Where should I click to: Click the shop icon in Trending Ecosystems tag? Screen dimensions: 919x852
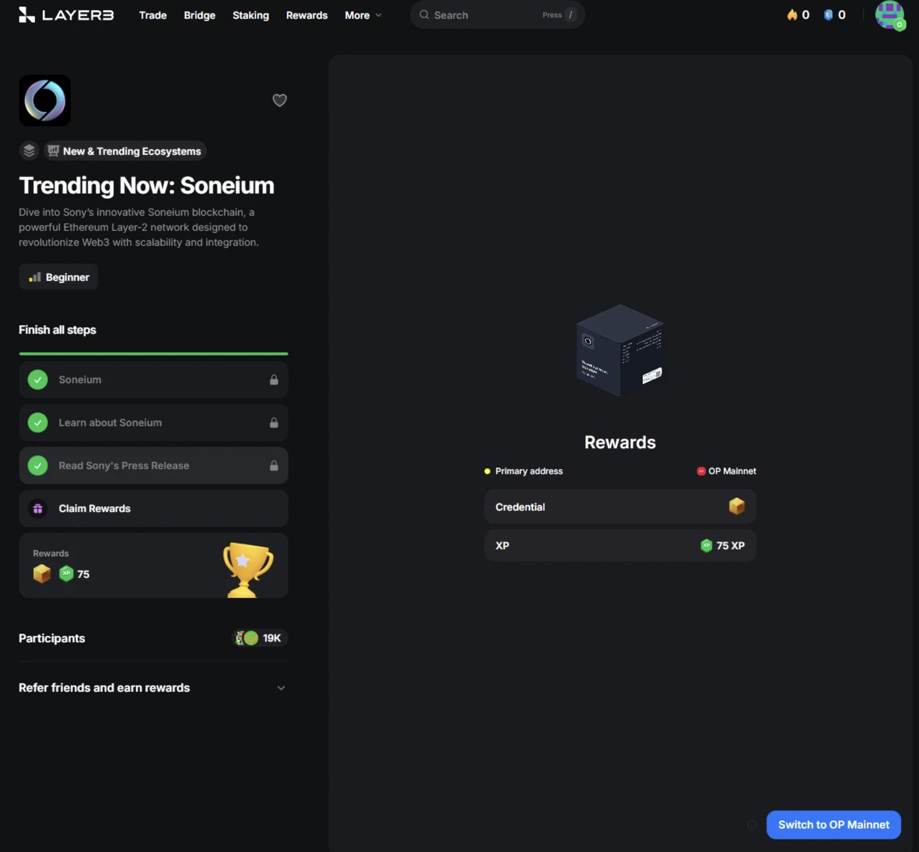point(53,151)
